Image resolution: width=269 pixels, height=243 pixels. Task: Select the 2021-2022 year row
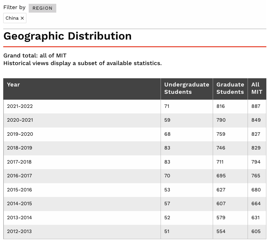click(x=20, y=106)
